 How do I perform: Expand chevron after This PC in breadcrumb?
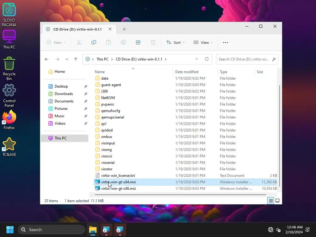click(x=112, y=59)
